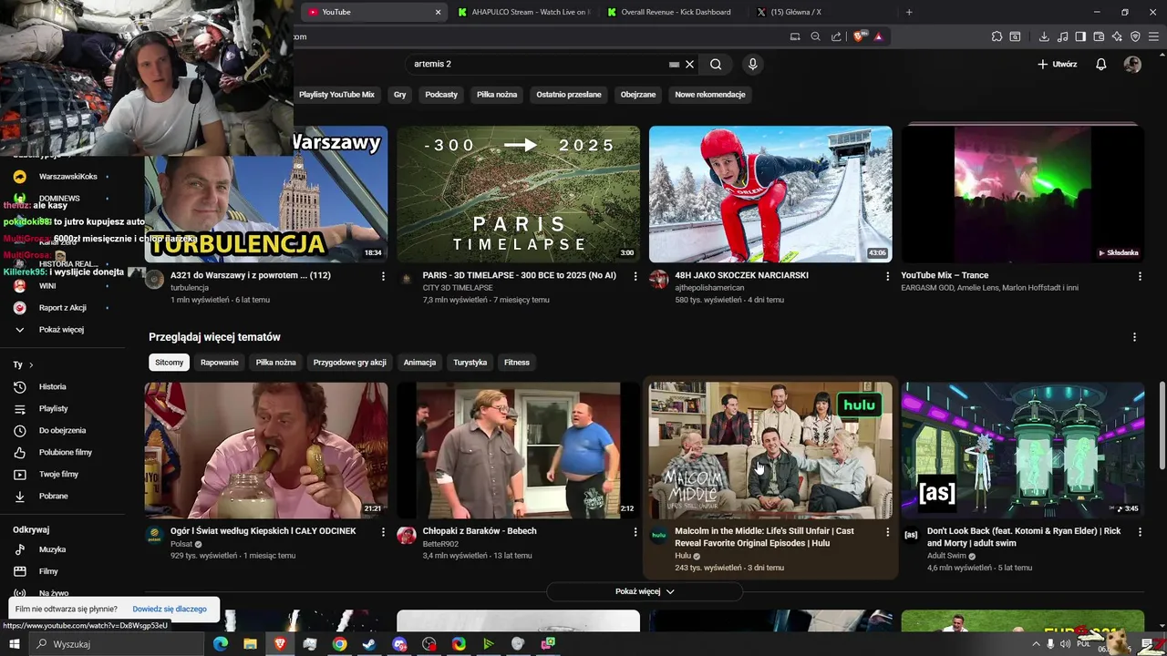The width and height of the screenshot is (1167, 656).
Task: Click the Dowiedz się dlaczego link
Action: point(170,609)
